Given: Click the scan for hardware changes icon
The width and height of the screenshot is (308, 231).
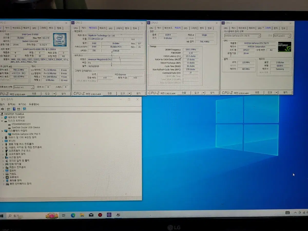Looking at the screenshot, I should tap(25, 109).
